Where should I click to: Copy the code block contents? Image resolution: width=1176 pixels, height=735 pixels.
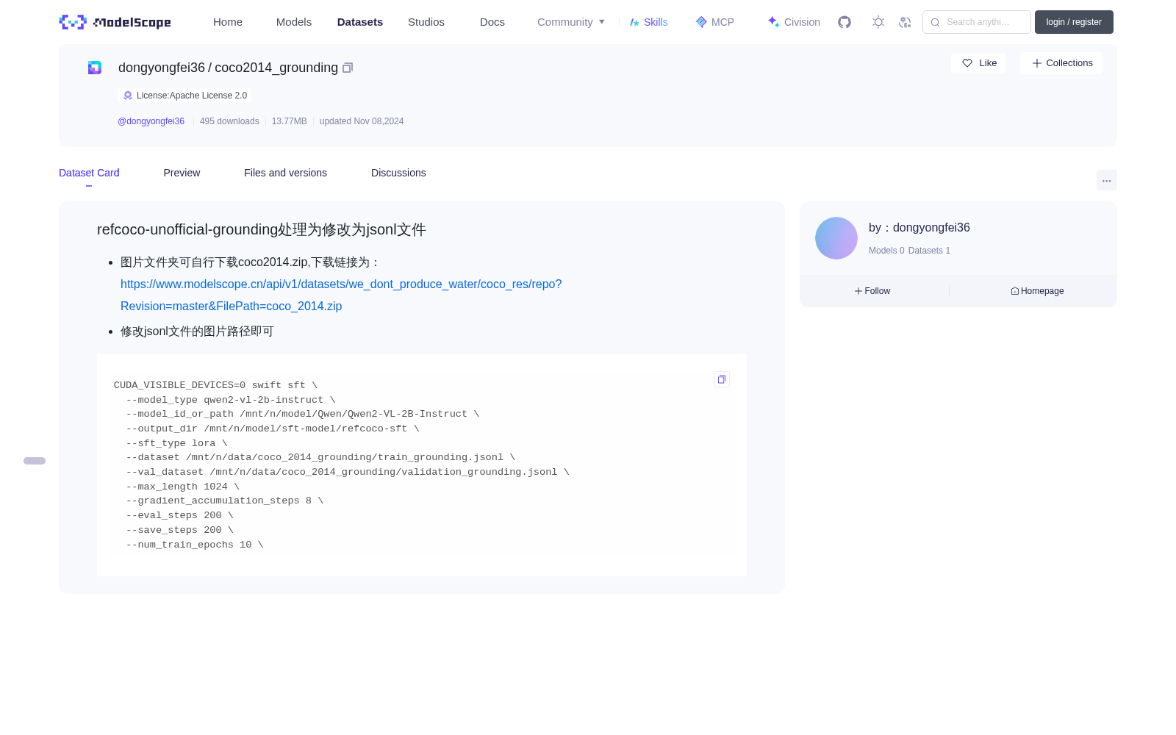point(722,379)
